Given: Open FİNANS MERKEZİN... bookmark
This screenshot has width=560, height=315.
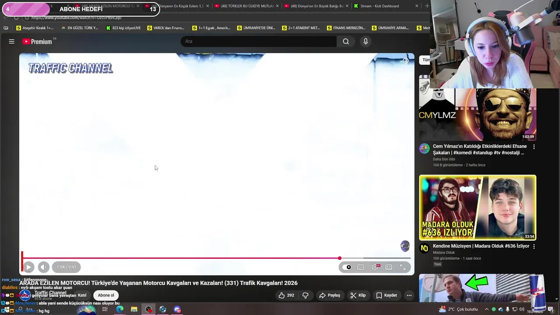Looking at the screenshot, I should (x=346, y=28).
